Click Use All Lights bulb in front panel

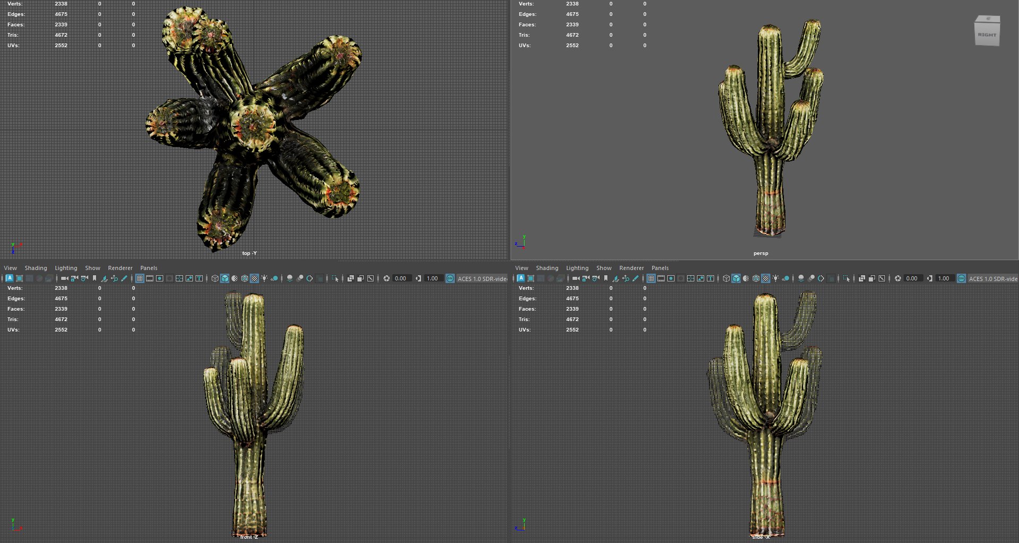tap(264, 278)
